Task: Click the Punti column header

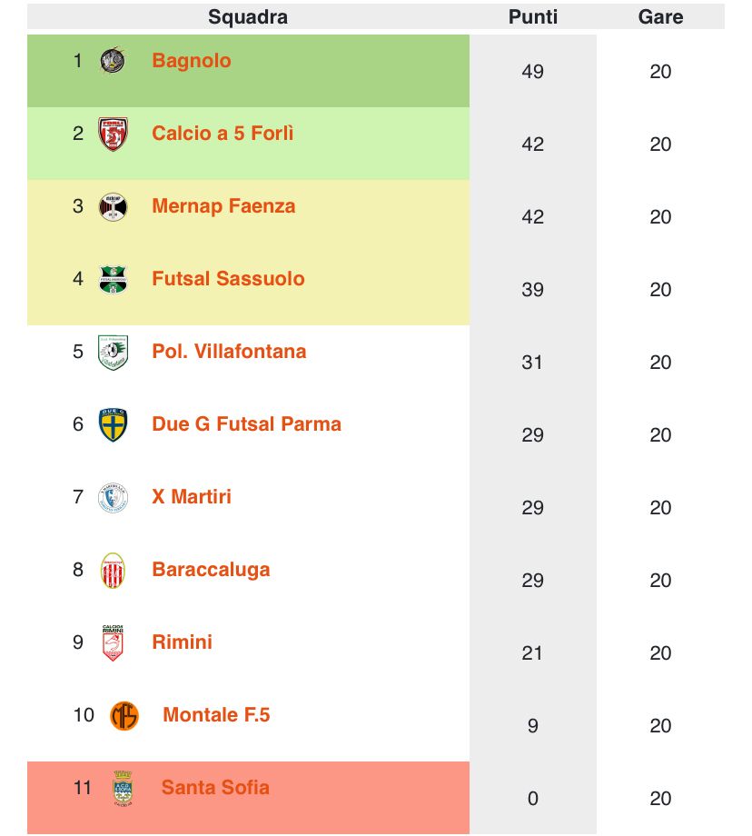Action: [533, 16]
